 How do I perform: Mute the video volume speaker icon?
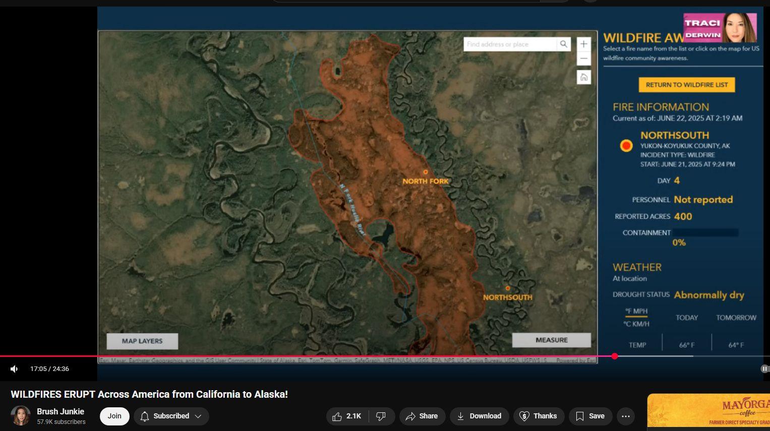14,369
